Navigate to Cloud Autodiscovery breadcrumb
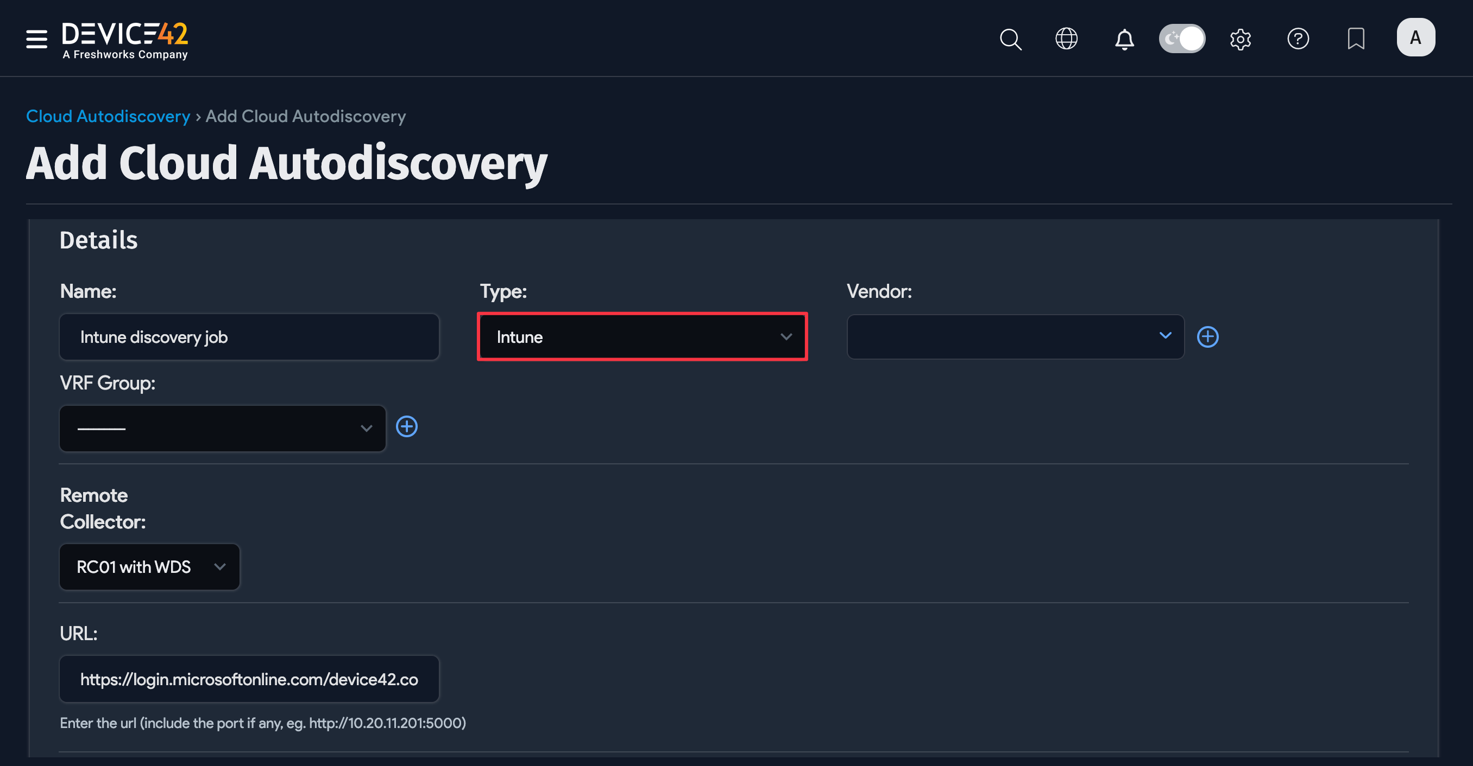Viewport: 1473px width, 766px height. point(108,116)
